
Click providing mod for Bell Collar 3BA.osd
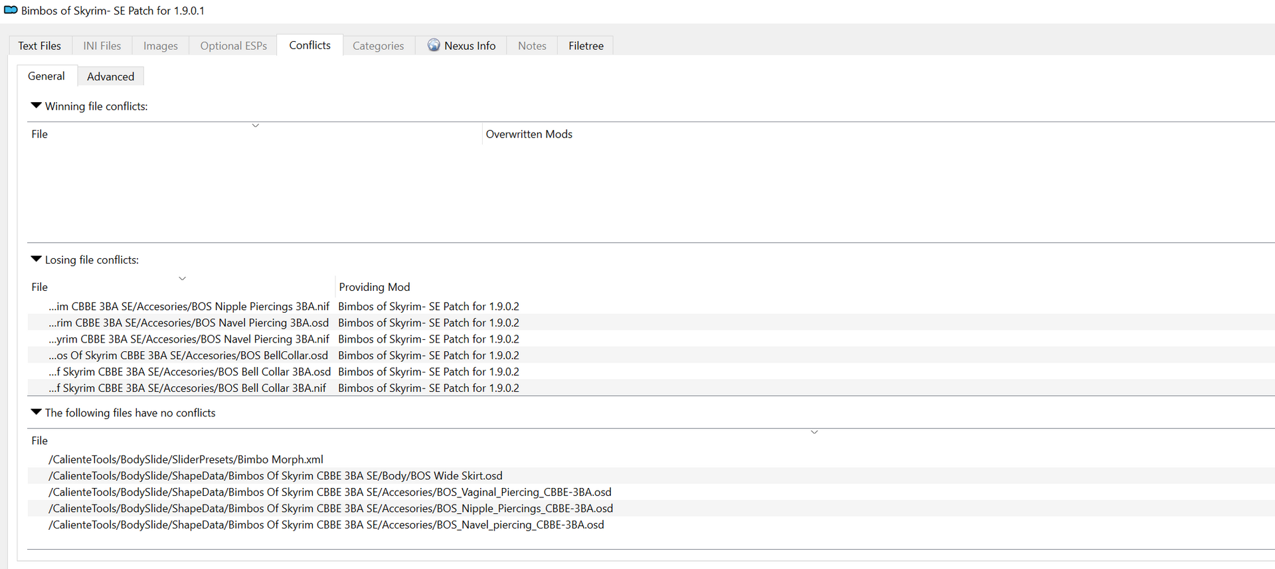[x=428, y=372]
